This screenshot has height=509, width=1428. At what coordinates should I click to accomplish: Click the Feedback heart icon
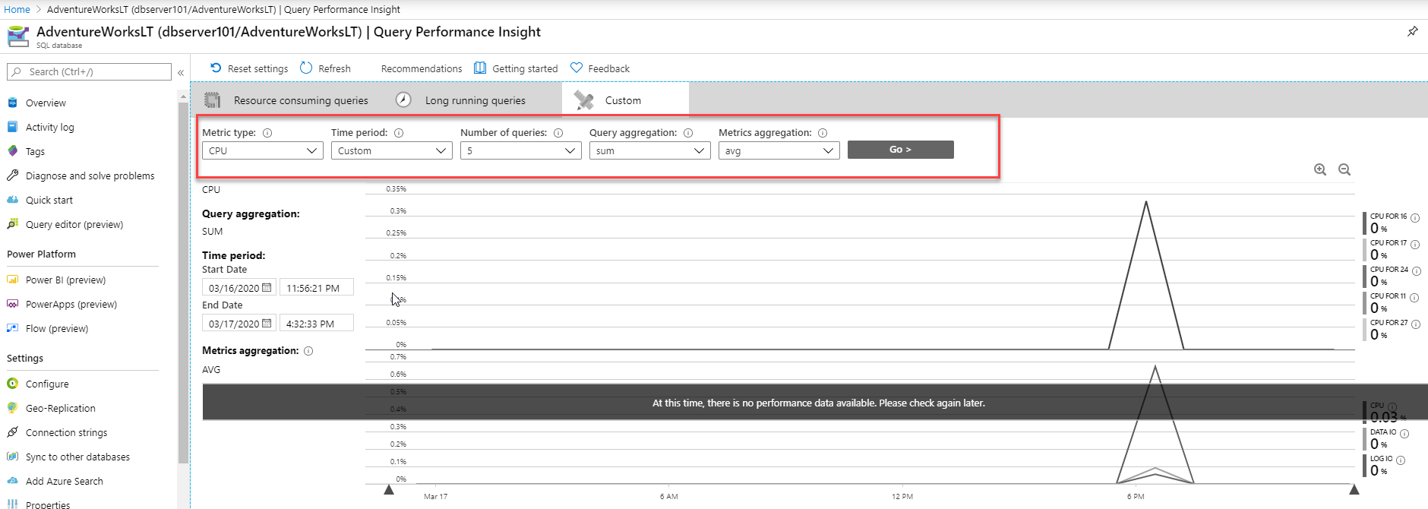[x=577, y=68]
